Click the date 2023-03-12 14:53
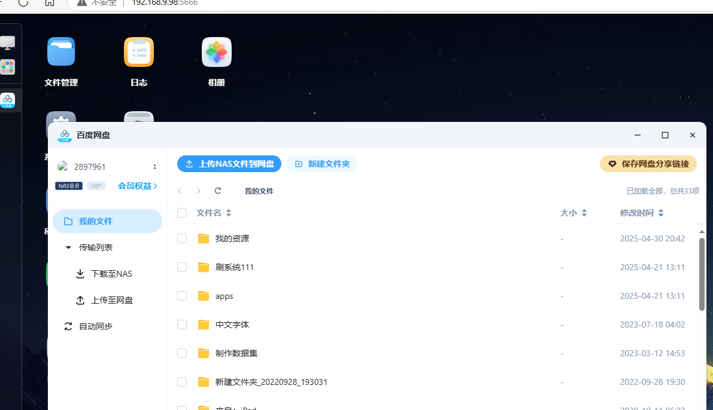 [653, 353]
